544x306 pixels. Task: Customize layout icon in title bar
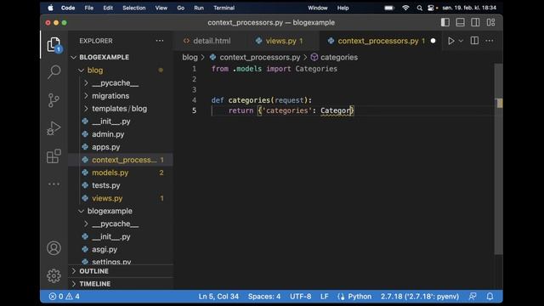[490, 23]
